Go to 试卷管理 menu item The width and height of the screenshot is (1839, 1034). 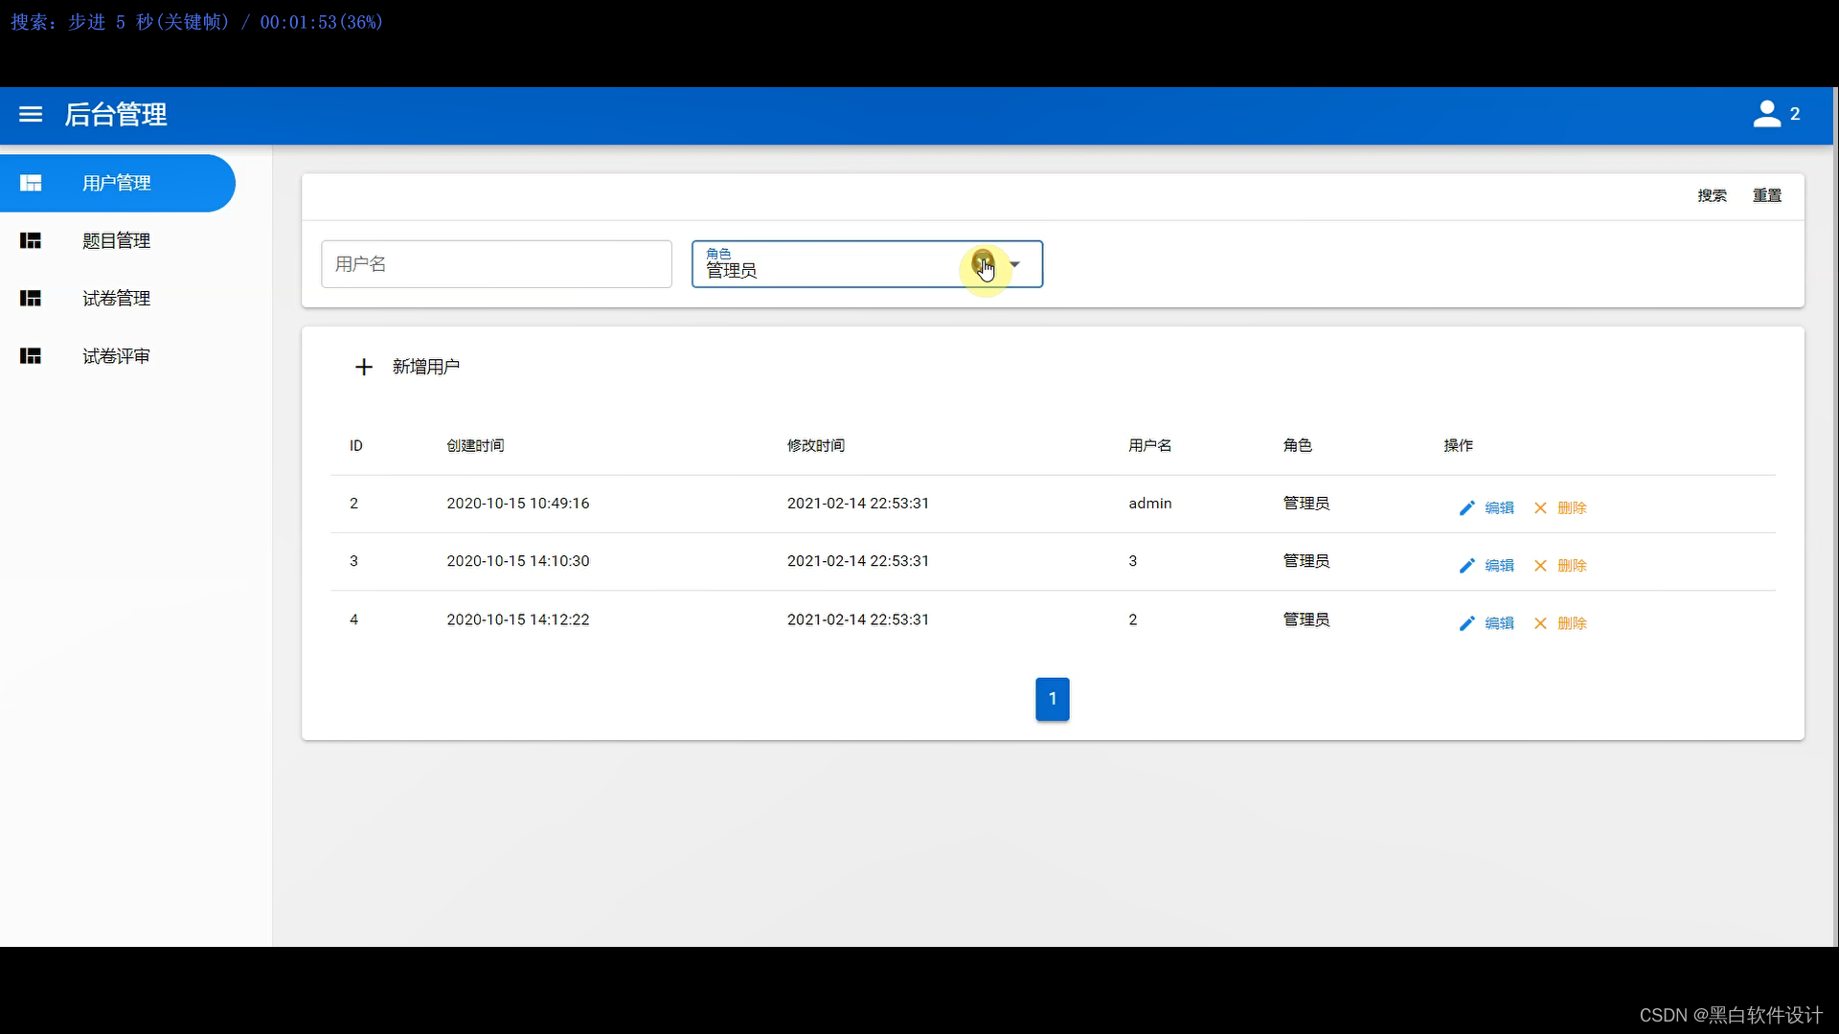coord(117,299)
